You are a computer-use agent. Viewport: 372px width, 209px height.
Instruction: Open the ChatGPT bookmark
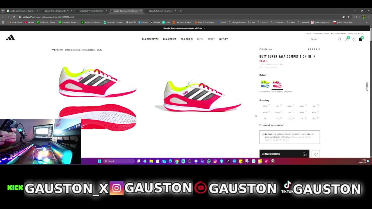(x=131, y=22)
